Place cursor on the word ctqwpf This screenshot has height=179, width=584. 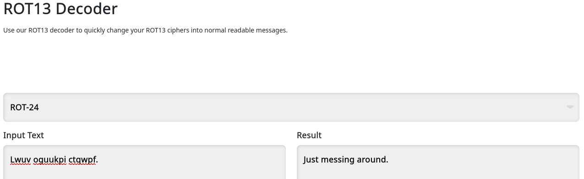(x=82, y=160)
